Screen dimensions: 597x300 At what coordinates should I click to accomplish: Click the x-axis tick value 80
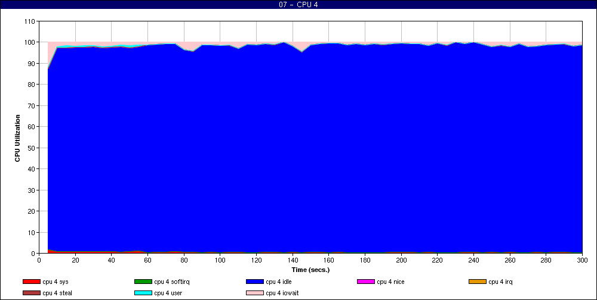click(x=184, y=260)
